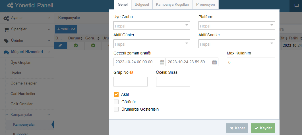Click the Kaydet button

click(263, 128)
